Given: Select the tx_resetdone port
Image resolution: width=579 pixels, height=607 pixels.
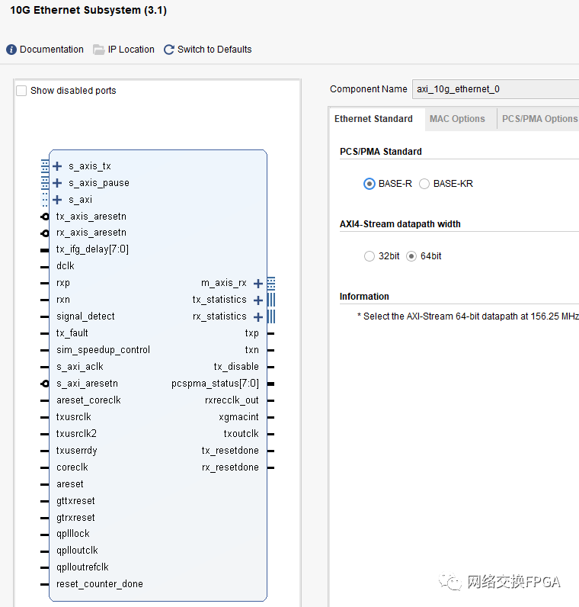Looking at the screenshot, I should click(230, 451).
